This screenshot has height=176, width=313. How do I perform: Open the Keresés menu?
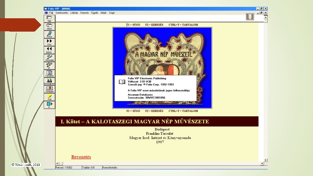84,13
